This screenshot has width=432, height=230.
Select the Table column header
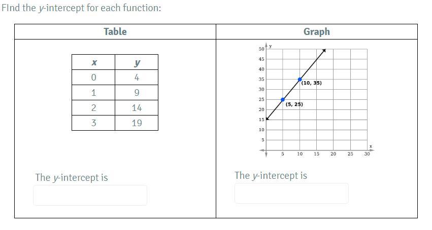[x=115, y=31]
